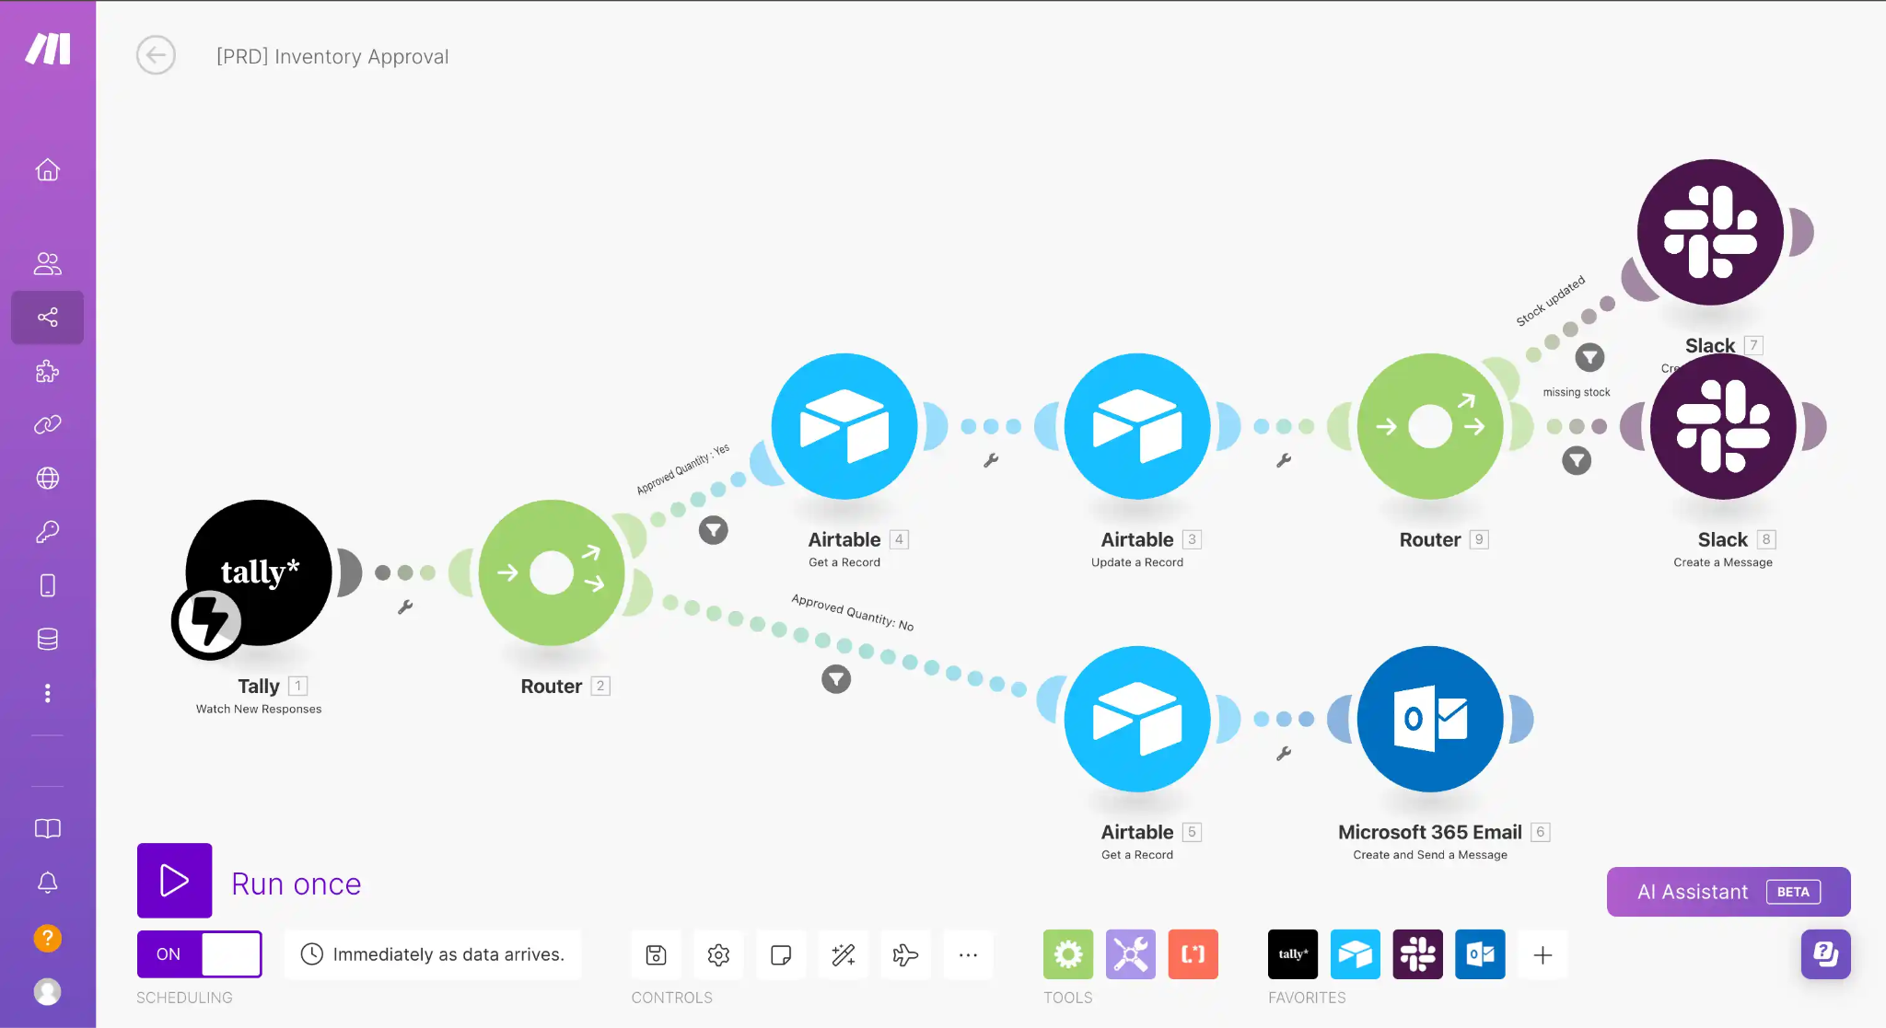Viewport: 1886px width, 1028px height.
Task: Open Webhooks globe icon in sidebar
Action: coord(48,479)
